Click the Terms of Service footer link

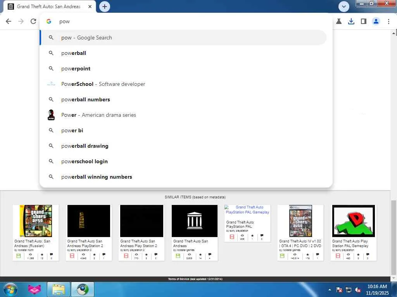tap(195, 279)
